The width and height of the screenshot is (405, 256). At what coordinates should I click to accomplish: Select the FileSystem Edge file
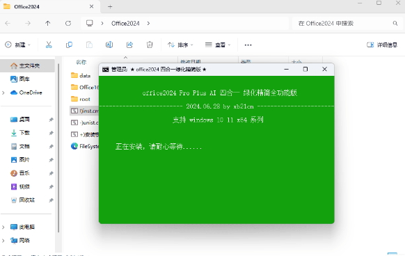click(x=84, y=146)
